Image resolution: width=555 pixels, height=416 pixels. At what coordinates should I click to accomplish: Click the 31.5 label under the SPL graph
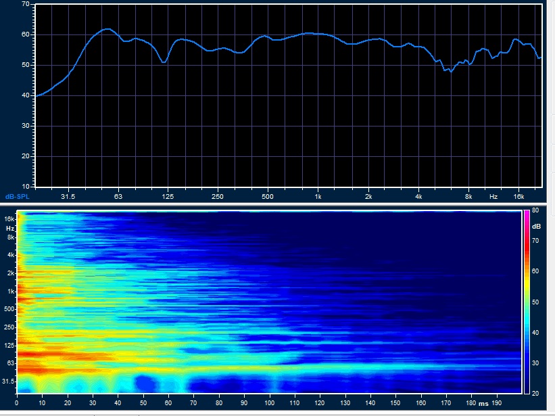click(x=68, y=196)
